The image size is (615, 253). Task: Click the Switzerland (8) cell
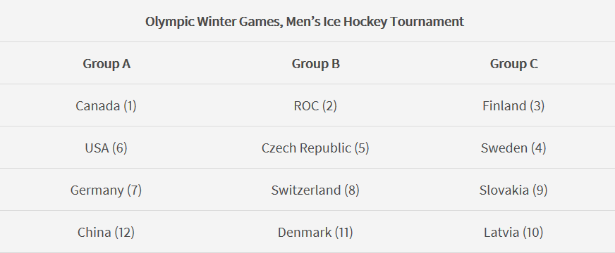pyautogui.click(x=315, y=190)
